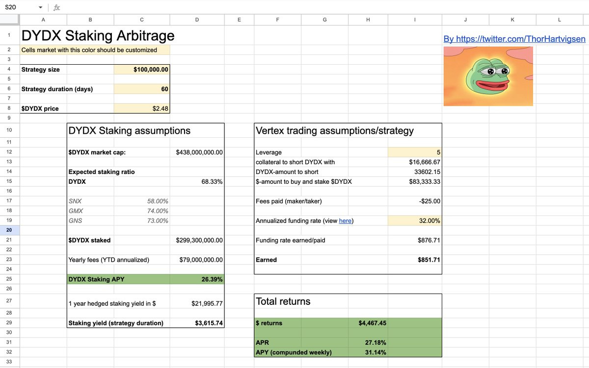589x368 pixels.
Task: Click the Pepe frog image
Action: tap(488, 76)
